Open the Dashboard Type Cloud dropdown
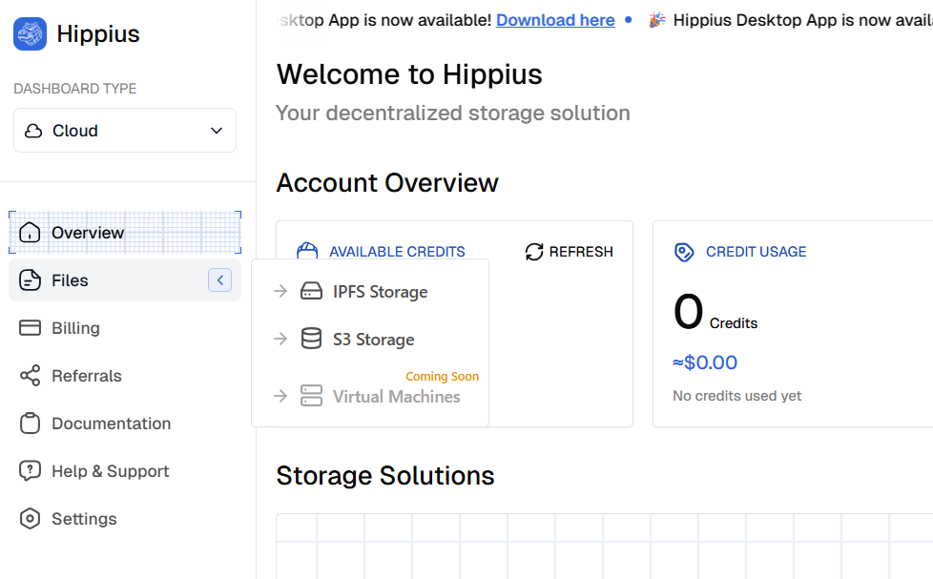The height and width of the screenshot is (579, 933). tap(125, 131)
